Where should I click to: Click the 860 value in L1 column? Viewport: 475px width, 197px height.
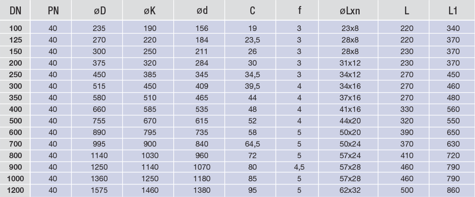(453, 190)
